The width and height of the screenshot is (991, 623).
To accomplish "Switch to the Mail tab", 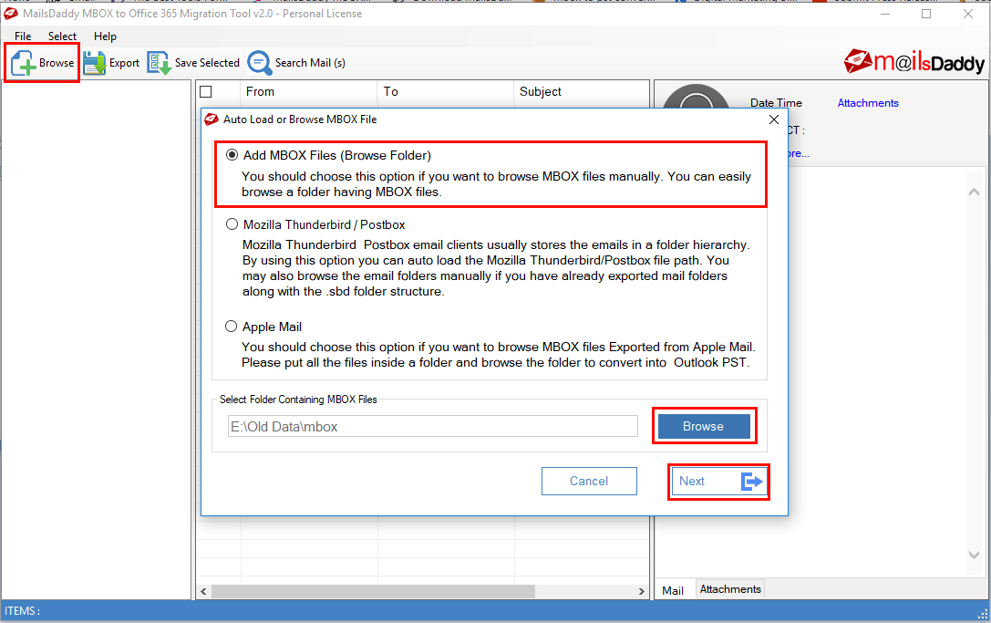I will (x=673, y=590).
